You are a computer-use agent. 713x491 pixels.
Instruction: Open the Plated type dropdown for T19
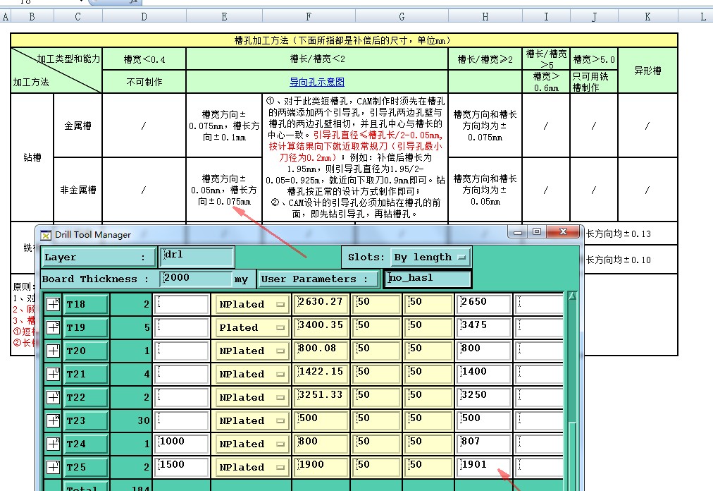[251, 327]
